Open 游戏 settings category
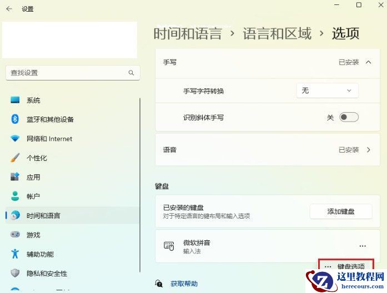Image resolution: width=387 pixels, height=293 pixels. 72,235
